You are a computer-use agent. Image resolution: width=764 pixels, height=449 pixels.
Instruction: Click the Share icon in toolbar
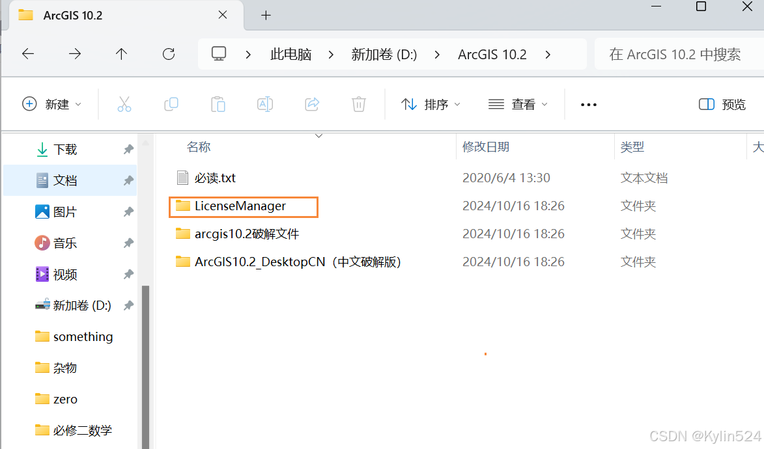pos(312,104)
